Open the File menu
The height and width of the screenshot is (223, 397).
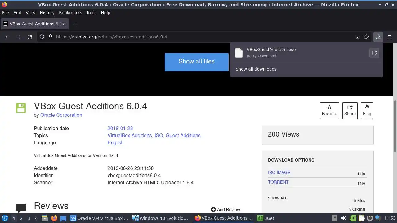pos(6,13)
